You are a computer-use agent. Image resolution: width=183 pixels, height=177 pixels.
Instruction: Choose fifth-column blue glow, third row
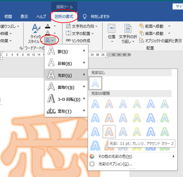[x=151, y=132]
